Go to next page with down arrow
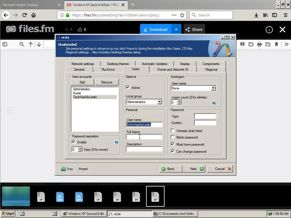The width and height of the screenshot is (291, 218). (39, 44)
